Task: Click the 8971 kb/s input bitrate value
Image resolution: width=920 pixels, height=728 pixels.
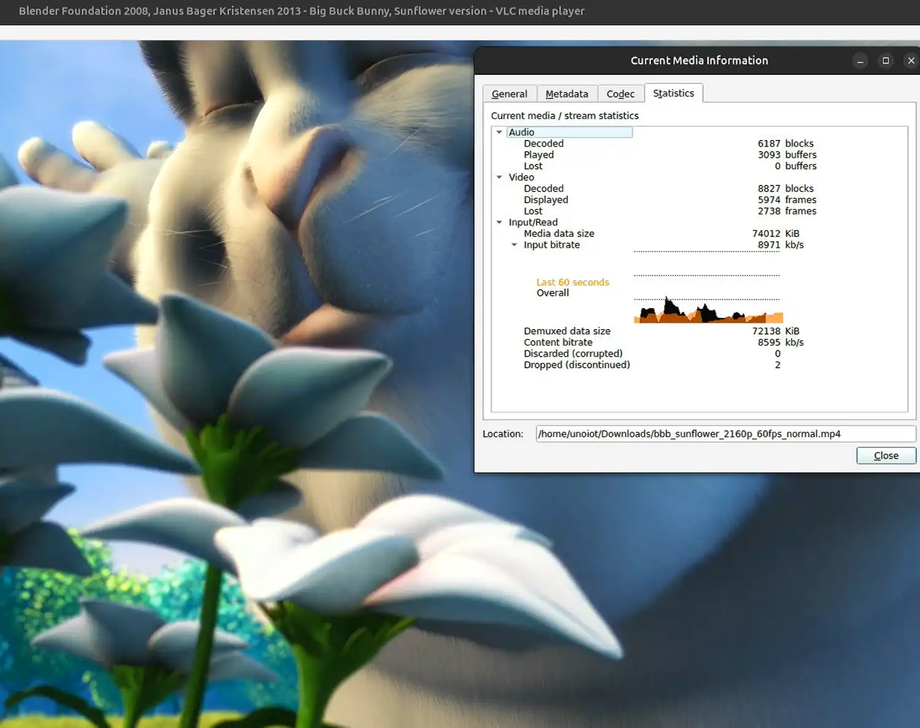Action: [781, 244]
